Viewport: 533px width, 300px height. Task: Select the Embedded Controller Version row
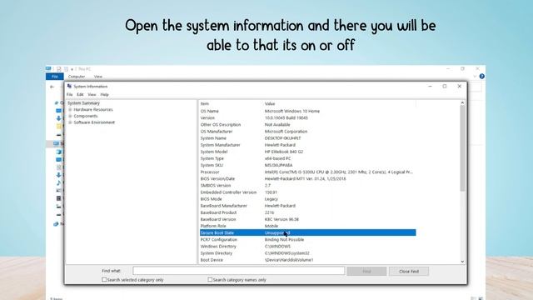coord(307,192)
